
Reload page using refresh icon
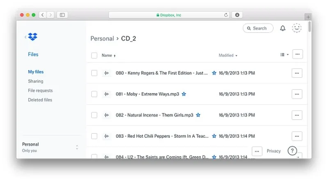coord(226,15)
